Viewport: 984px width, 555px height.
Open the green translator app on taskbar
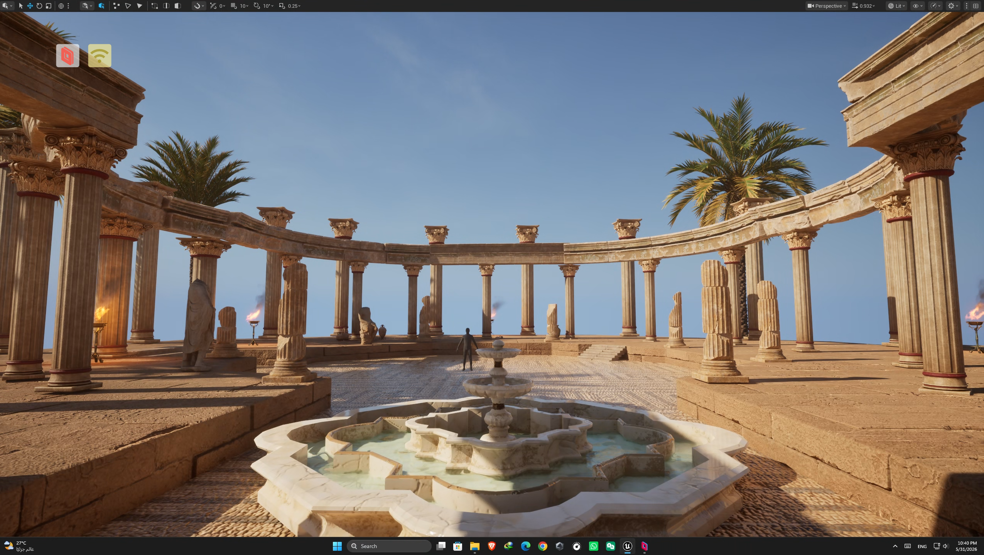click(x=611, y=546)
